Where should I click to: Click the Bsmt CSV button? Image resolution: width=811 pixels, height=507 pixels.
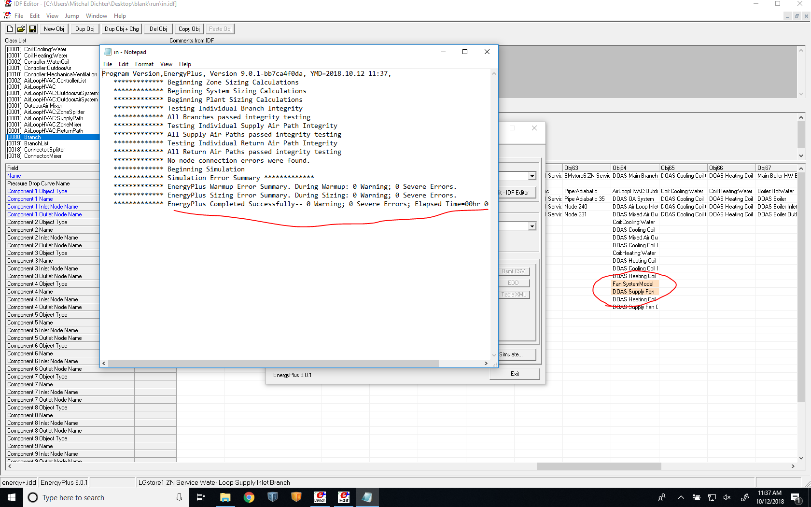coord(513,271)
